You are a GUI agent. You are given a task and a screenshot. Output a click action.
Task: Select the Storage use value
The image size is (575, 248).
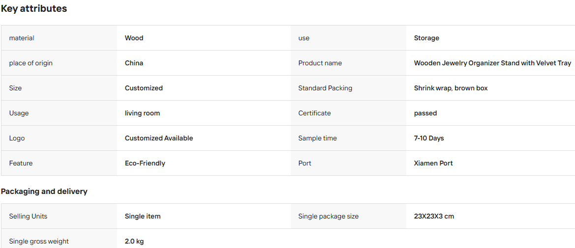(426, 38)
